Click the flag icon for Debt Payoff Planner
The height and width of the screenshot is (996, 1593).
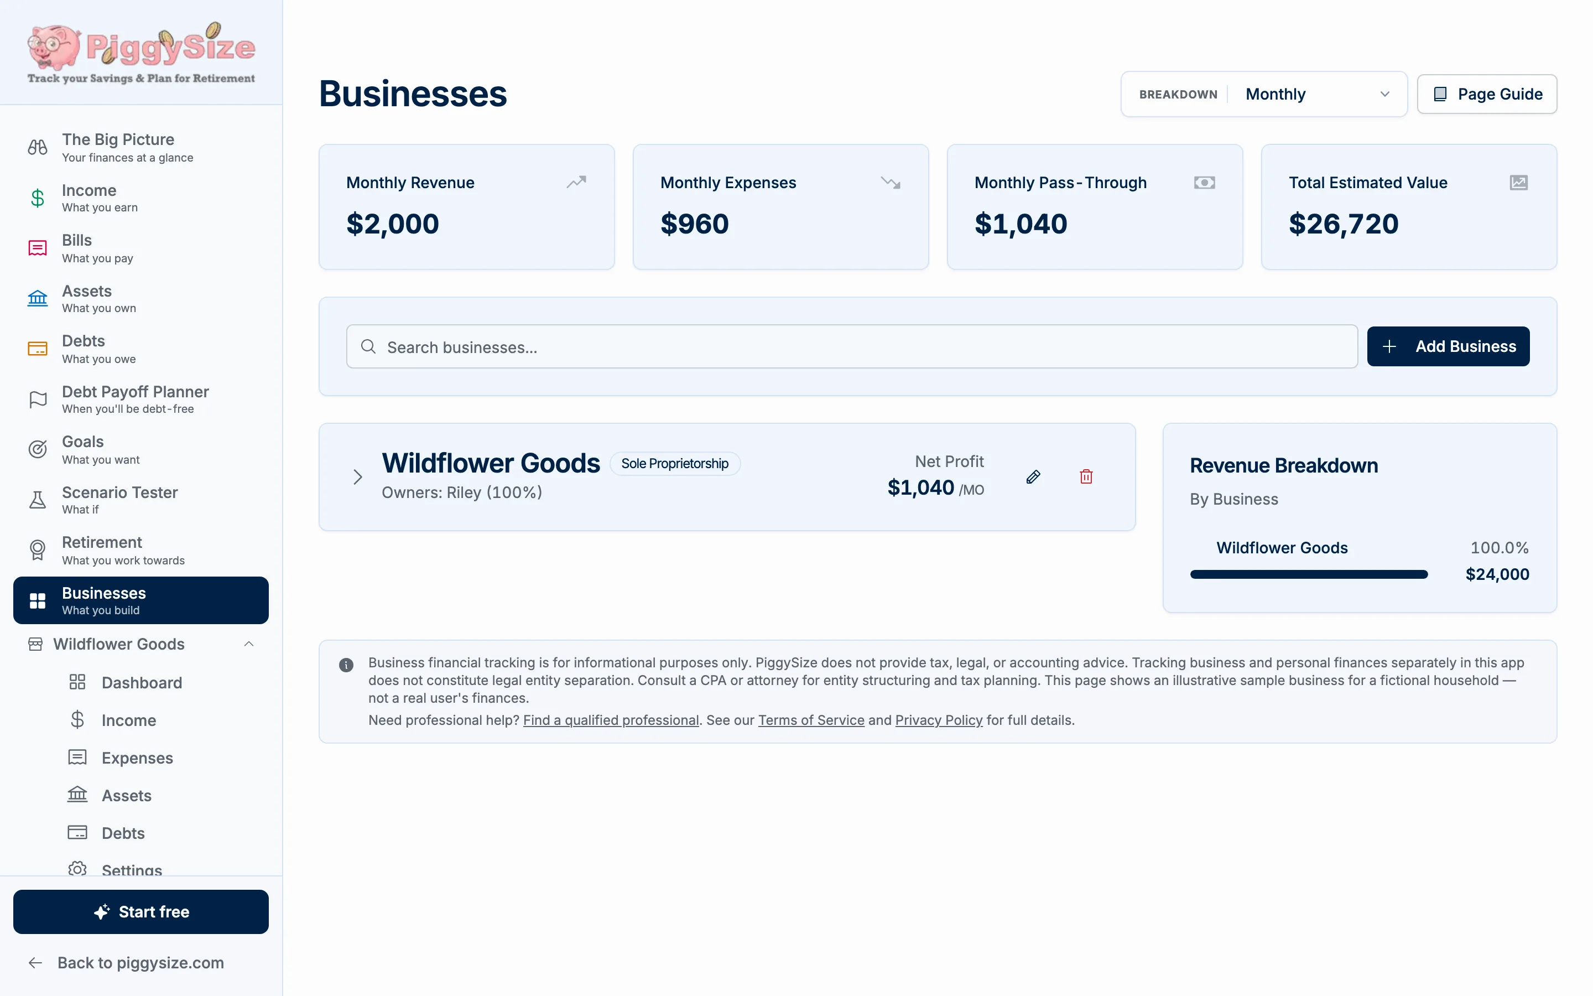38,399
